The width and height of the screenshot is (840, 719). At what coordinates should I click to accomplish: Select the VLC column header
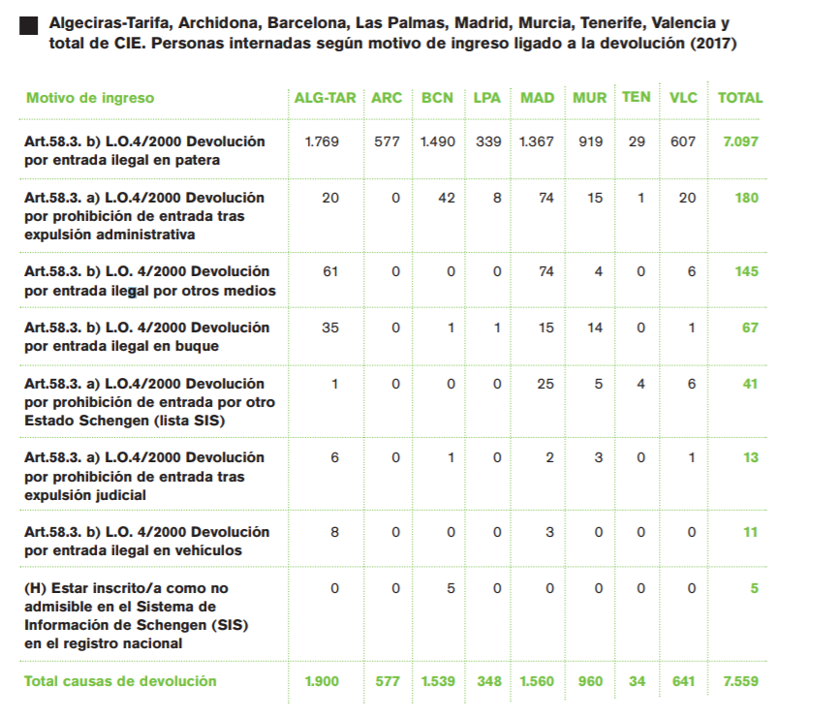[684, 98]
